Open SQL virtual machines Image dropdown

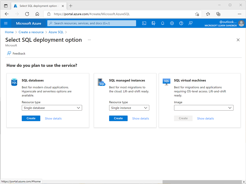click(x=204, y=108)
